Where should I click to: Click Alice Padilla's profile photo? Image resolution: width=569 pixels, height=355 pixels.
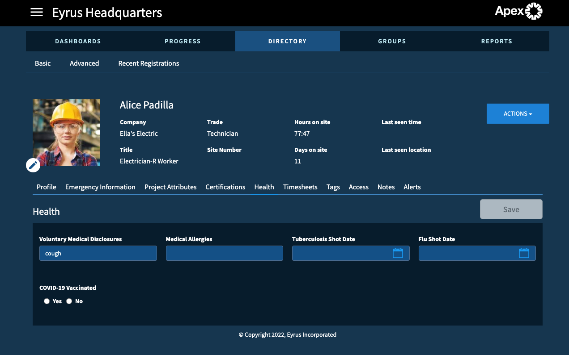point(66,133)
